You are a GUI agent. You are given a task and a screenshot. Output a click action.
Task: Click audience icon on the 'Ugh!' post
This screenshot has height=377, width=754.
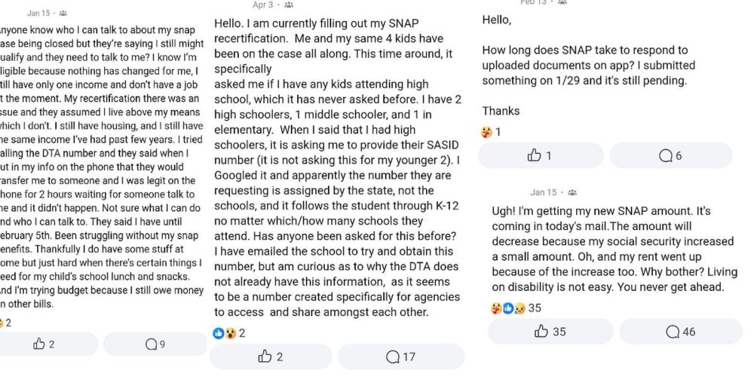(x=572, y=192)
